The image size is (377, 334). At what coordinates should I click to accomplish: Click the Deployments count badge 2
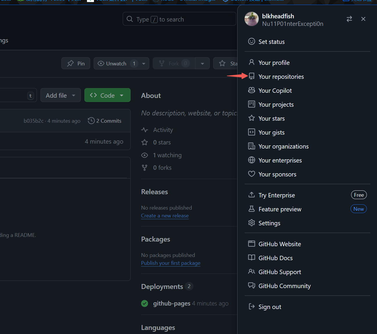point(189,286)
